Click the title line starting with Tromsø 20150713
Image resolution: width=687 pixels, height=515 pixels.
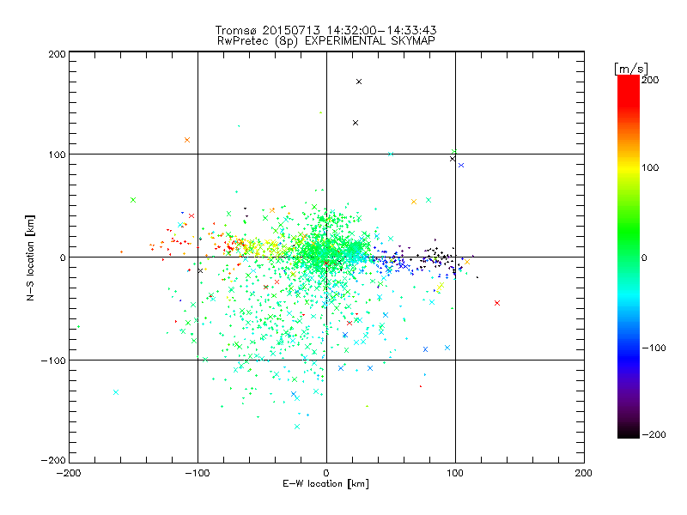point(325,30)
